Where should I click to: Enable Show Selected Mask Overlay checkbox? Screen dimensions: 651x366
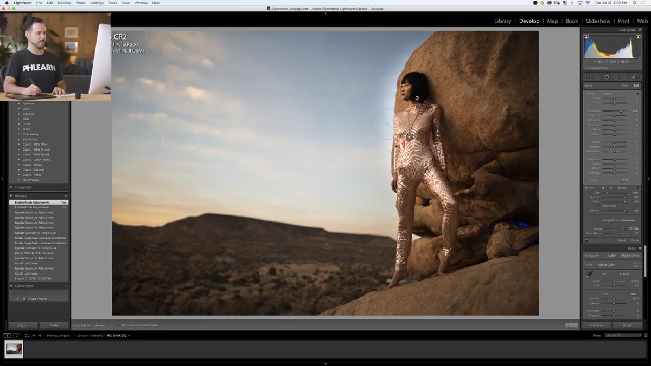pos(118,325)
